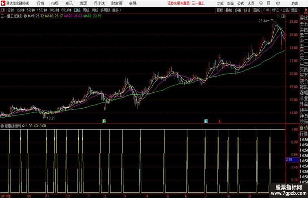Click the MA10: 26.17 value label

click(54, 16)
